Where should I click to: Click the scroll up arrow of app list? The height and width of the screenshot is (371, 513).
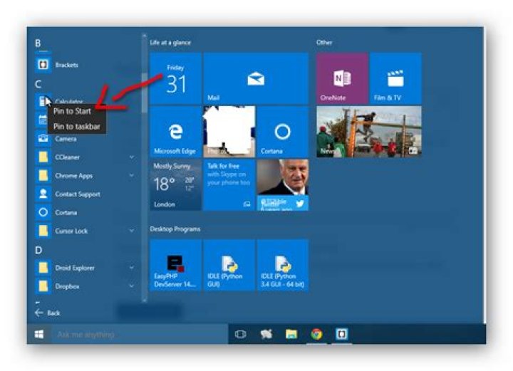click(x=144, y=36)
